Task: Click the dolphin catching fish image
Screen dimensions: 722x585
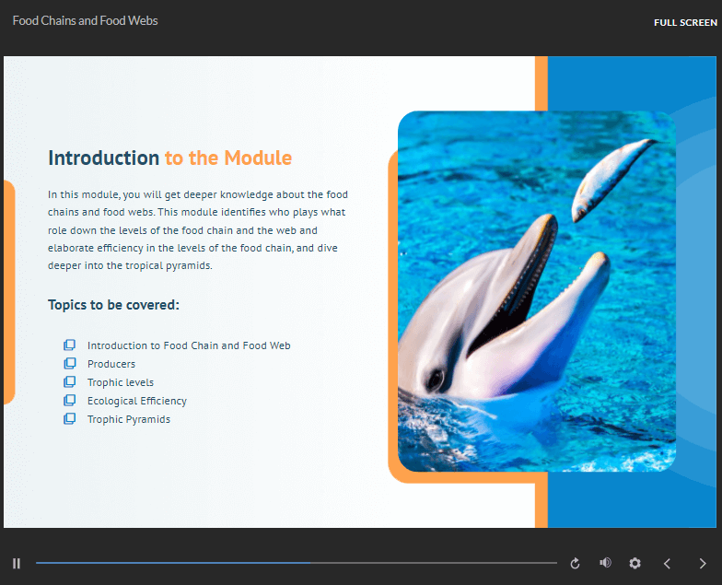Action: [536, 291]
